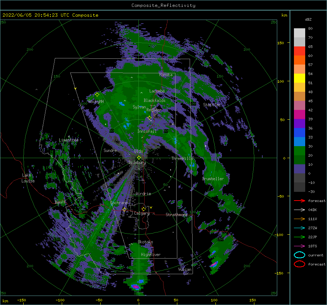
Task: Pick the dark orange swatch below 60 dBZ
Action: (299, 60)
